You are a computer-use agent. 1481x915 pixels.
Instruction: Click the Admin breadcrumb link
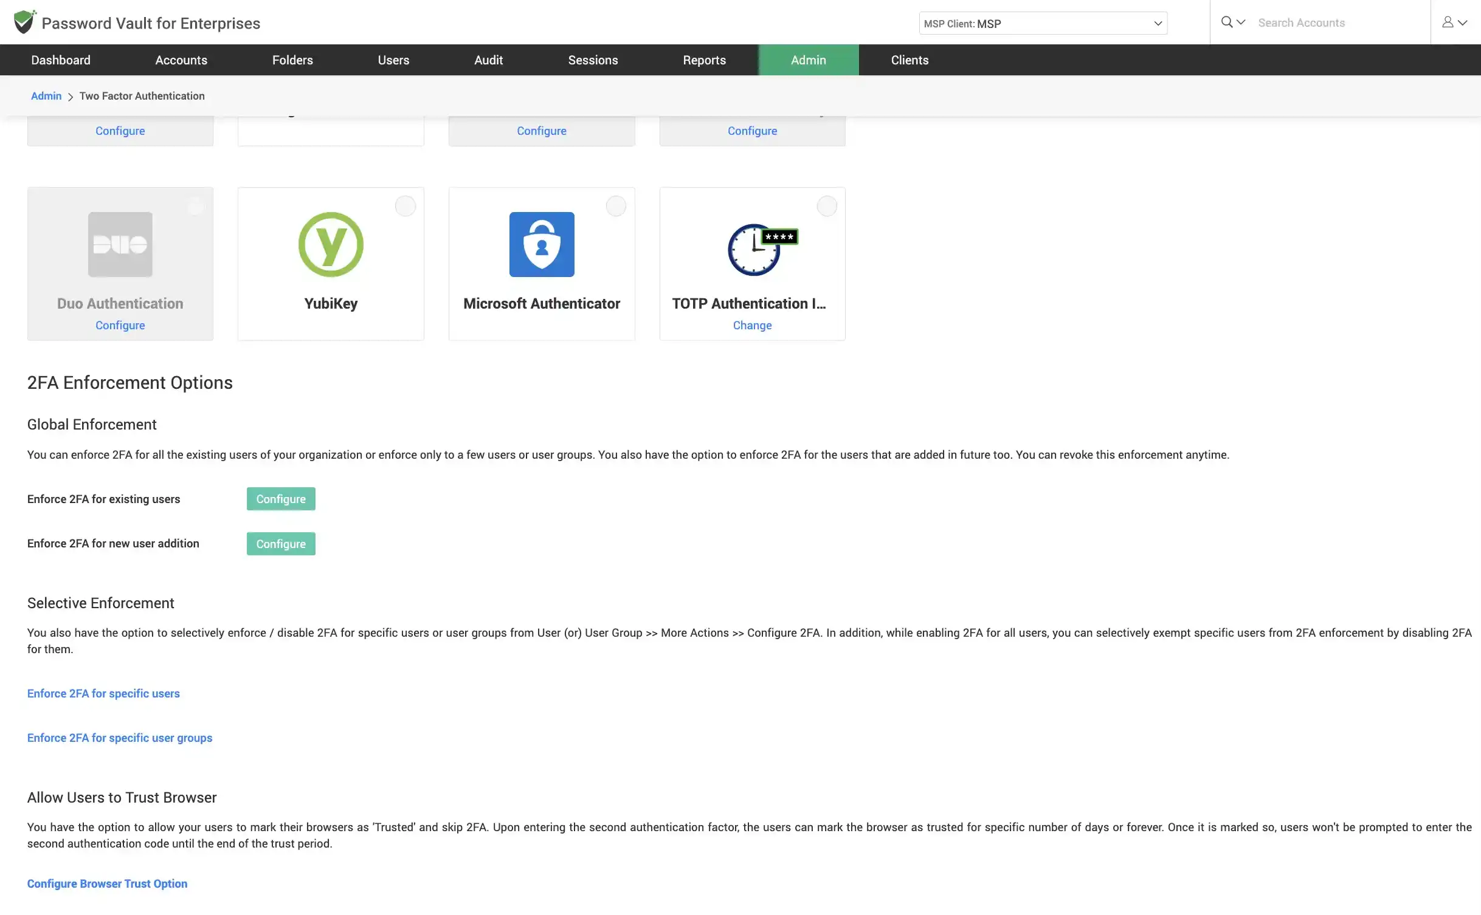pyautogui.click(x=46, y=96)
